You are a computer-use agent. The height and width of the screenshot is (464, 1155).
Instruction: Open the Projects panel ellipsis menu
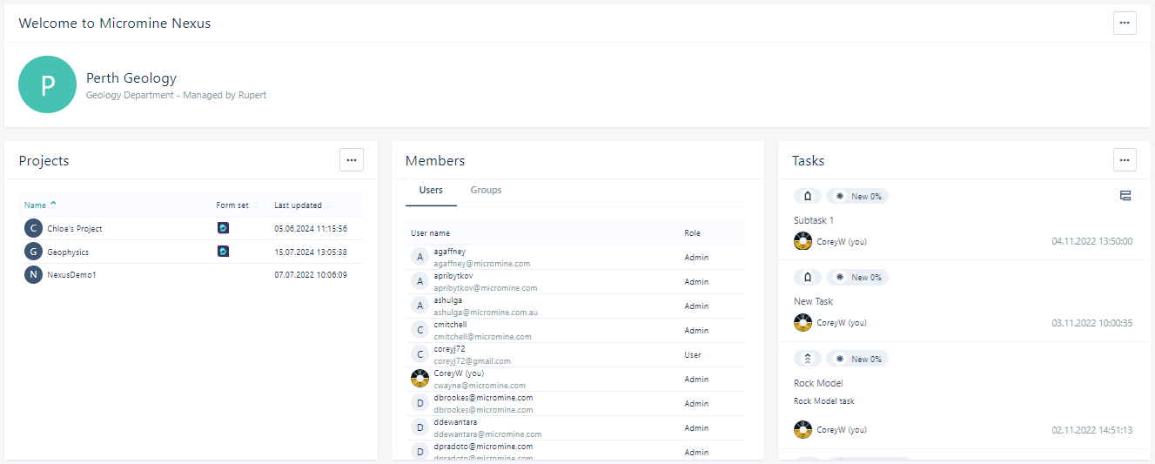(x=351, y=159)
